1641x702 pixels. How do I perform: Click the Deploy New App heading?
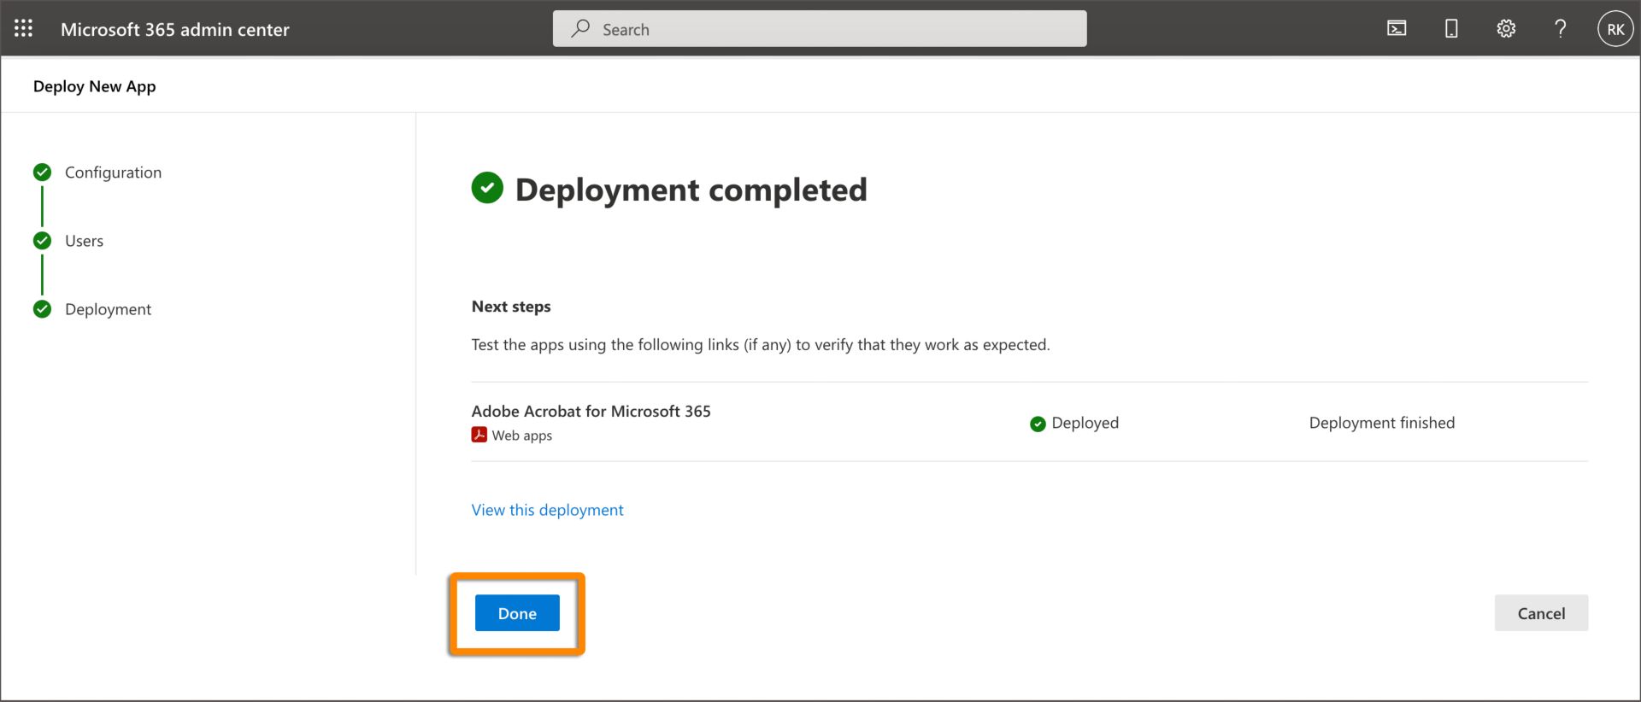tap(94, 86)
